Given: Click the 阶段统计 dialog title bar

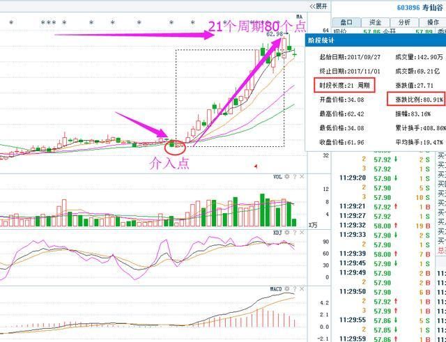Looking at the screenshot, I should pyautogui.click(x=376, y=40).
